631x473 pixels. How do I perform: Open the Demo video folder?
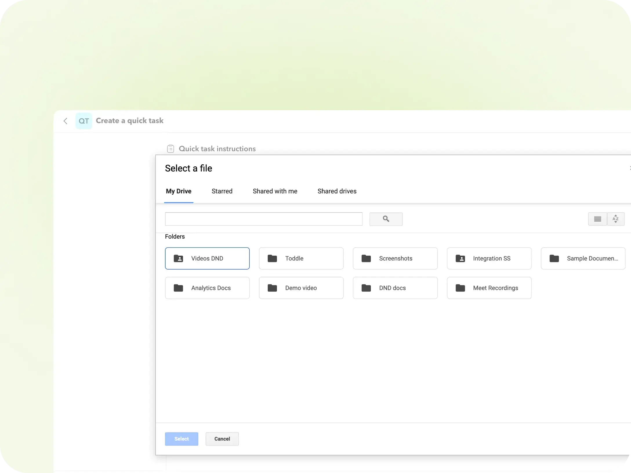pos(301,288)
